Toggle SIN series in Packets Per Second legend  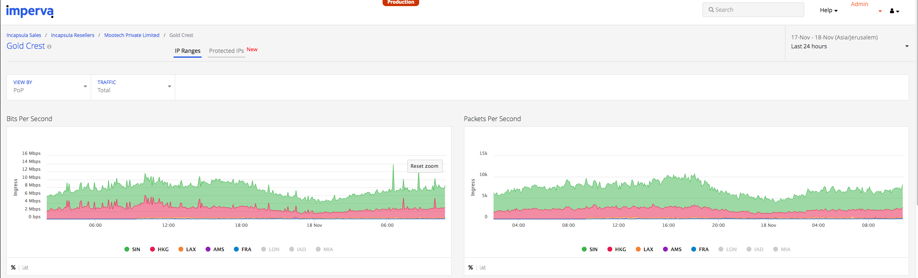(x=590, y=249)
